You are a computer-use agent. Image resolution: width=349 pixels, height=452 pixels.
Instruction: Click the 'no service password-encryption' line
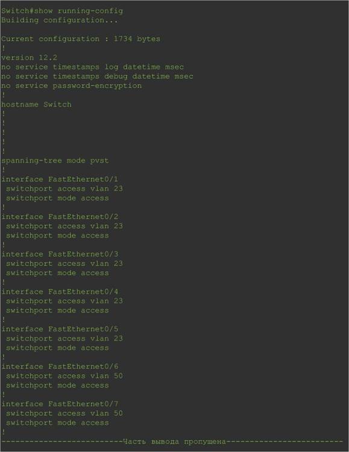tap(71, 85)
